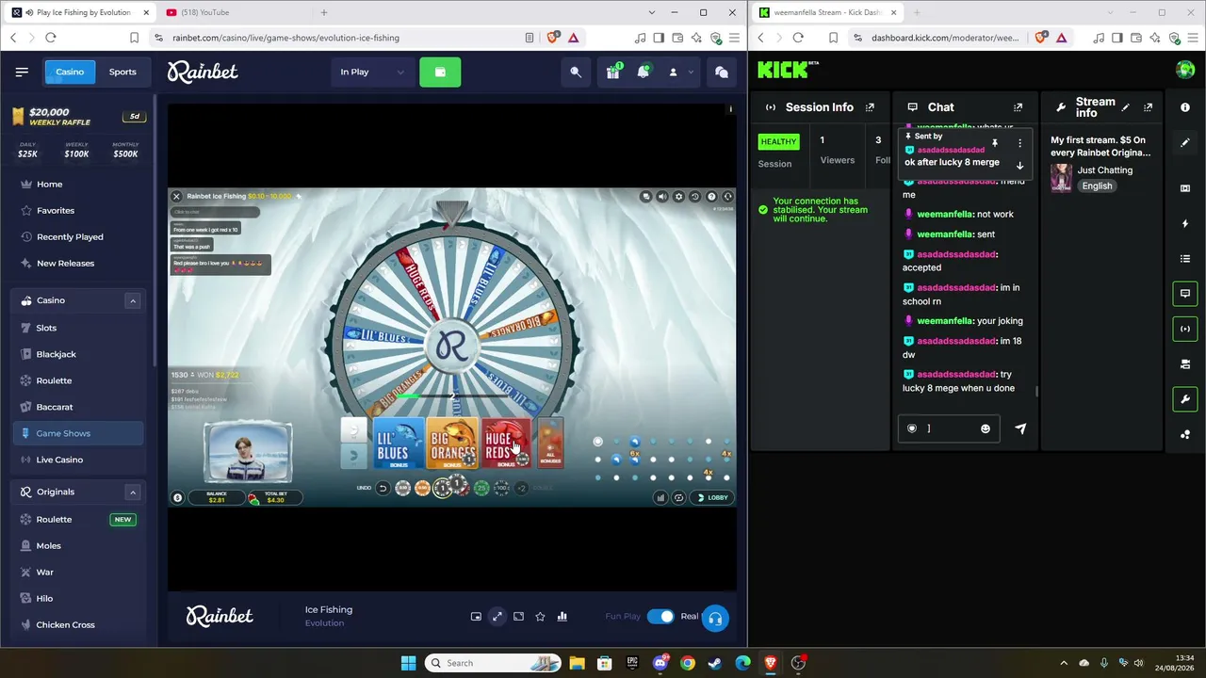The image size is (1206, 678).
Task: Open the Rainbet chat bubbles panel
Action: pyautogui.click(x=721, y=72)
